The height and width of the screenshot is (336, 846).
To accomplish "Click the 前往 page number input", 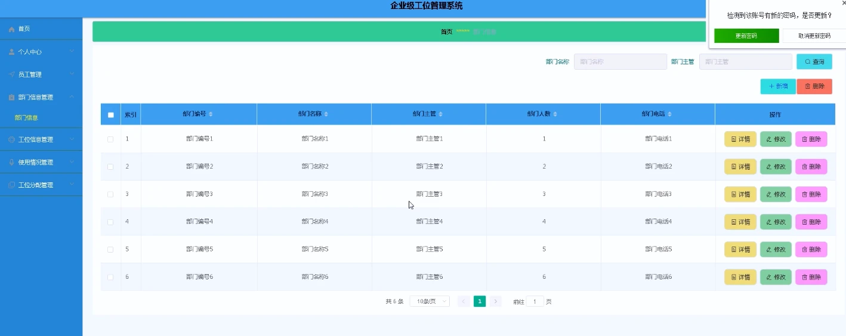I will coord(535,301).
